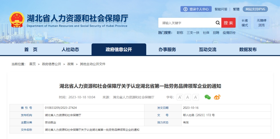The width and height of the screenshot is (280, 139).
Task: Select the 互动交流 navigation tab
Action: tap(207, 49)
